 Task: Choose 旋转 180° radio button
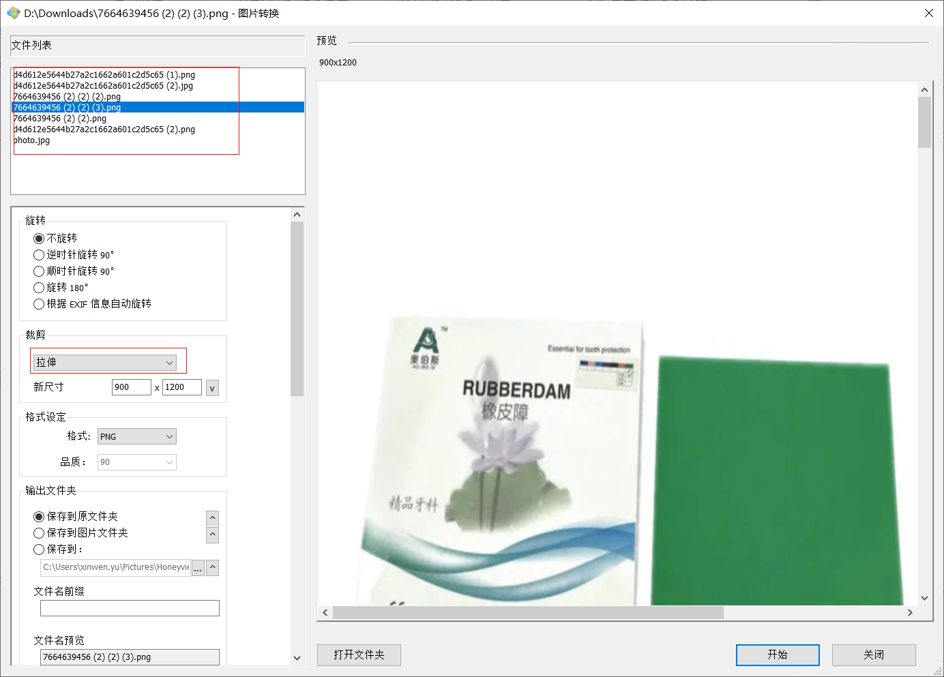pos(39,288)
